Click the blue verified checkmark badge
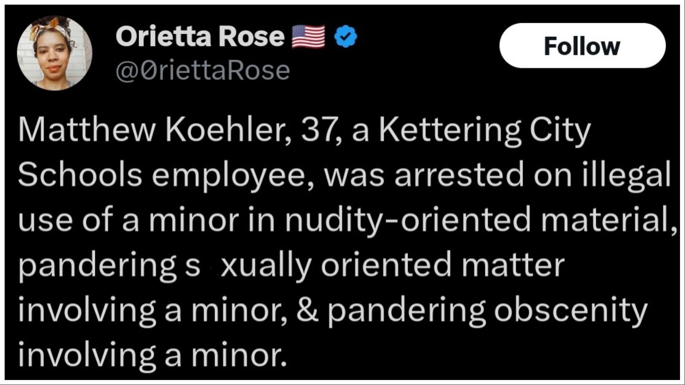The image size is (685, 385). click(346, 36)
